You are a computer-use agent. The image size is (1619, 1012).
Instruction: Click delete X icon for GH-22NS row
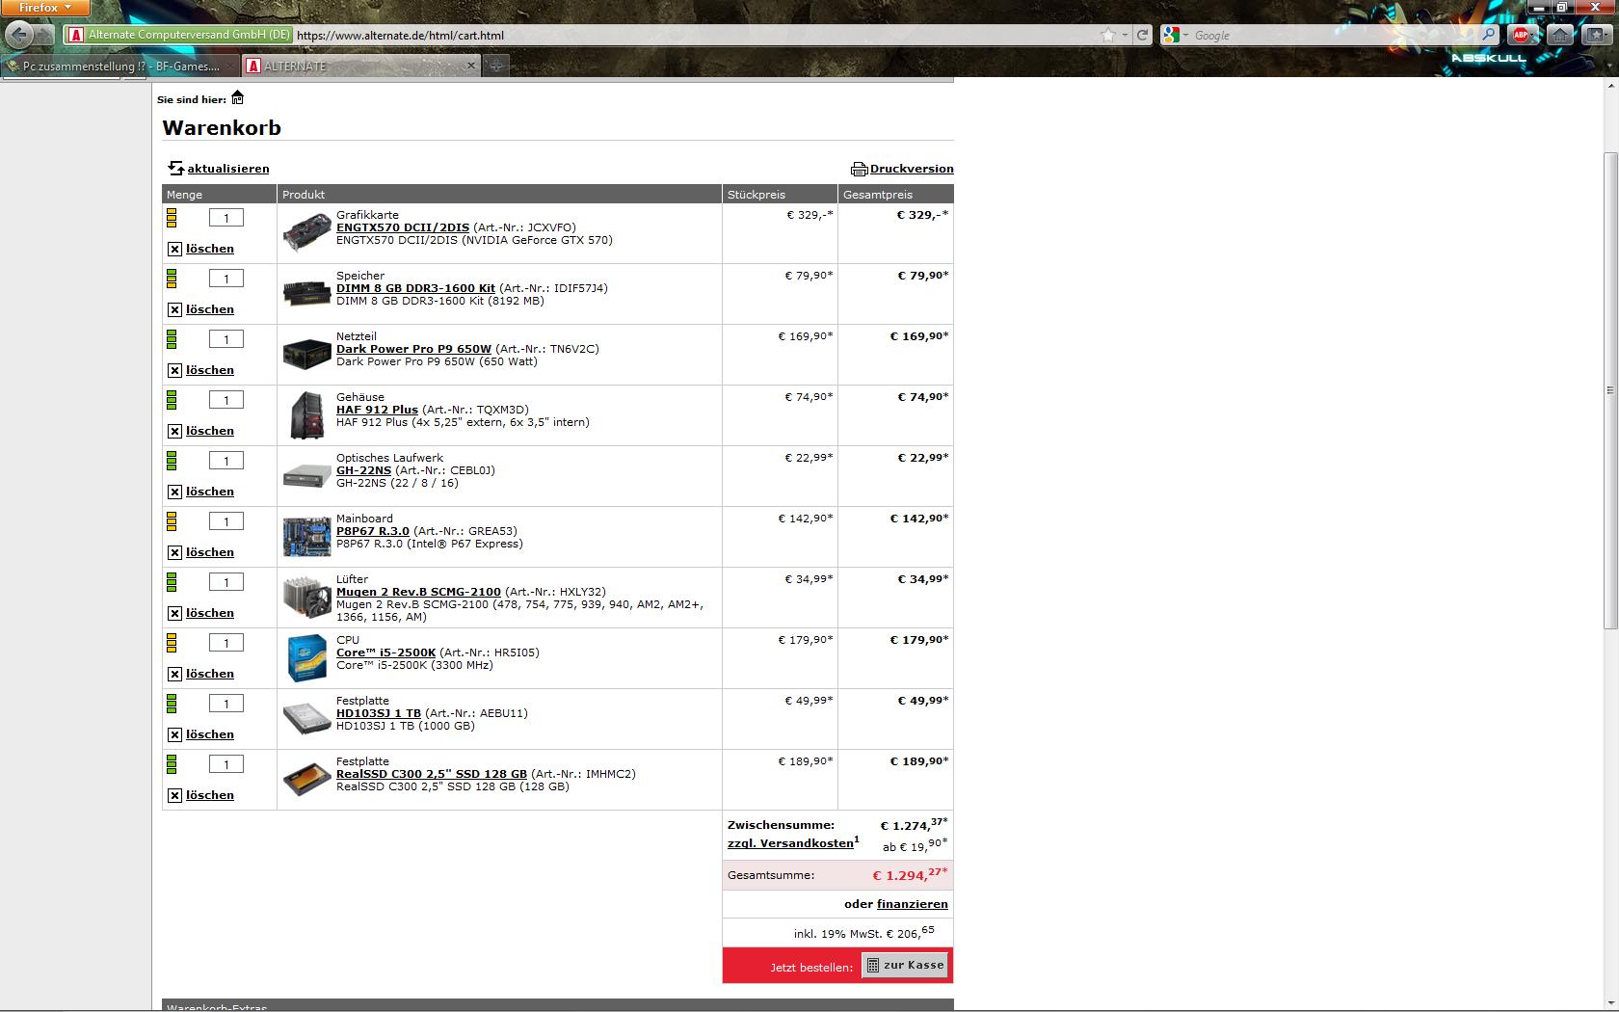[174, 492]
